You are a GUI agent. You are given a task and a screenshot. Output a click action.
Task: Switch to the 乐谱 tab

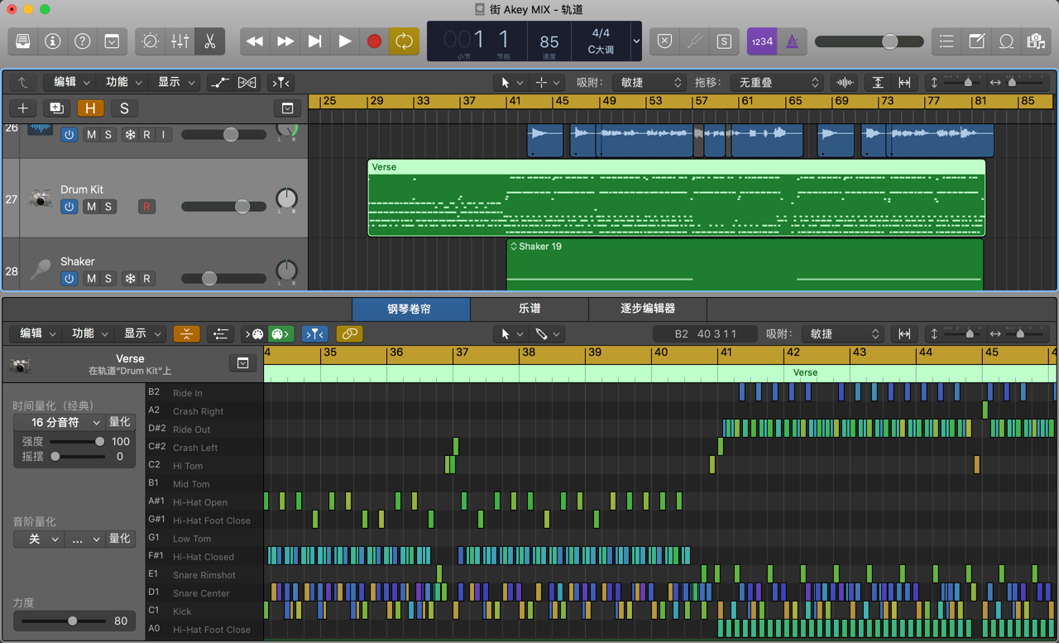pyautogui.click(x=529, y=309)
